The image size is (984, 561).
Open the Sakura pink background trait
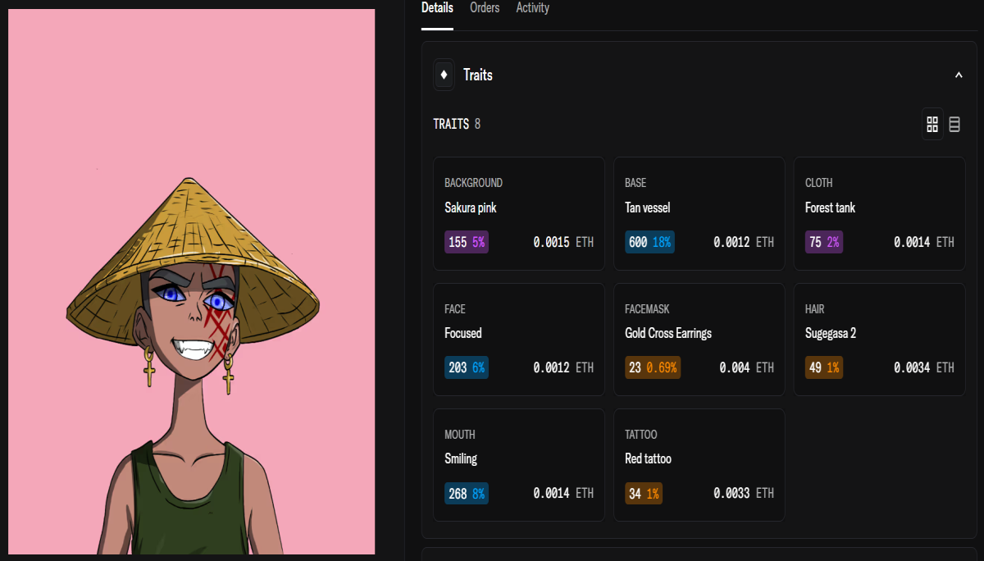519,213
